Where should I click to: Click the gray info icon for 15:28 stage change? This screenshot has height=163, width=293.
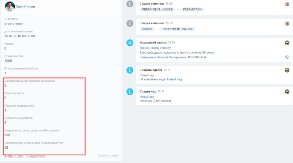click(129, 23)
